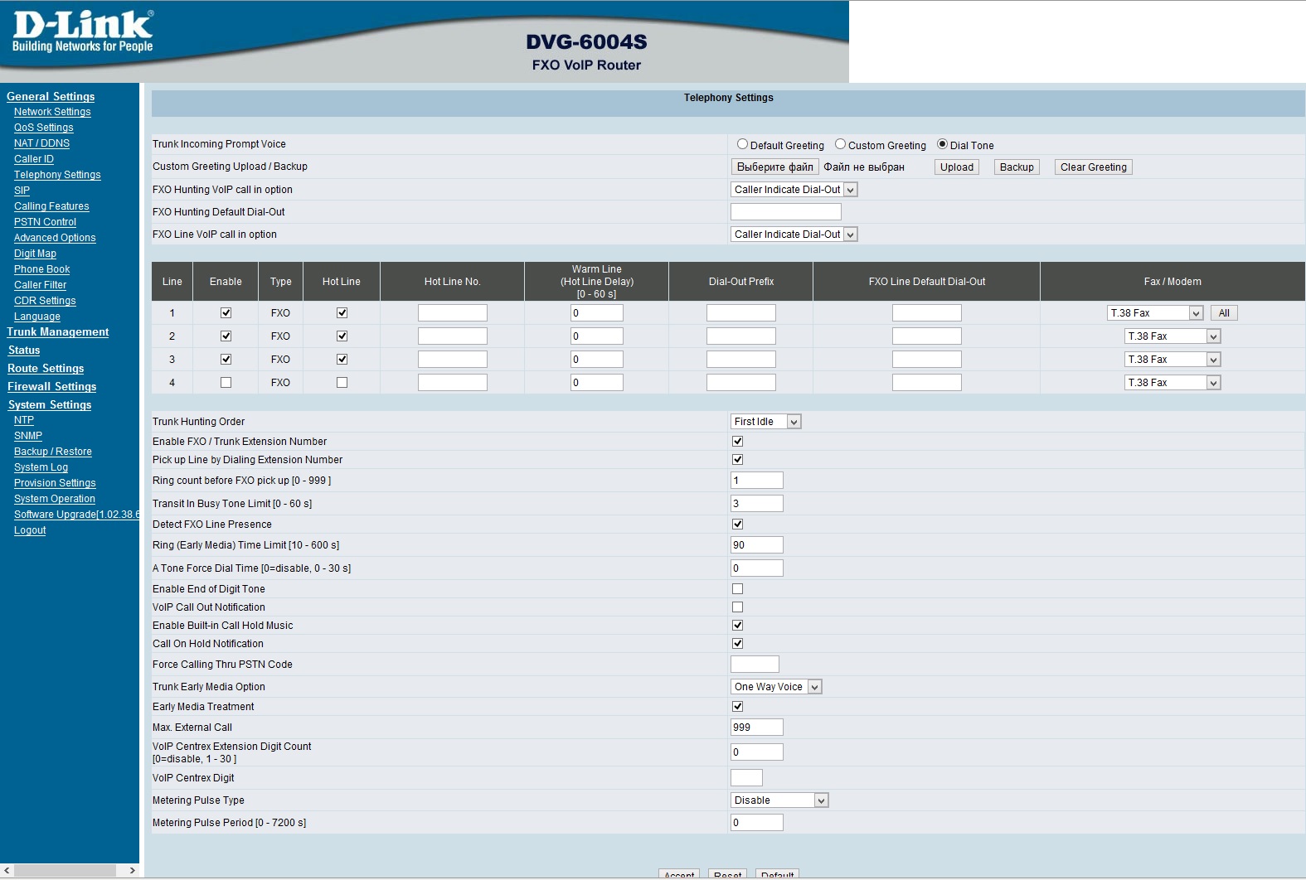Uncheck Hot Line for line 2
1306x880 pixels.
click(342, 336)
